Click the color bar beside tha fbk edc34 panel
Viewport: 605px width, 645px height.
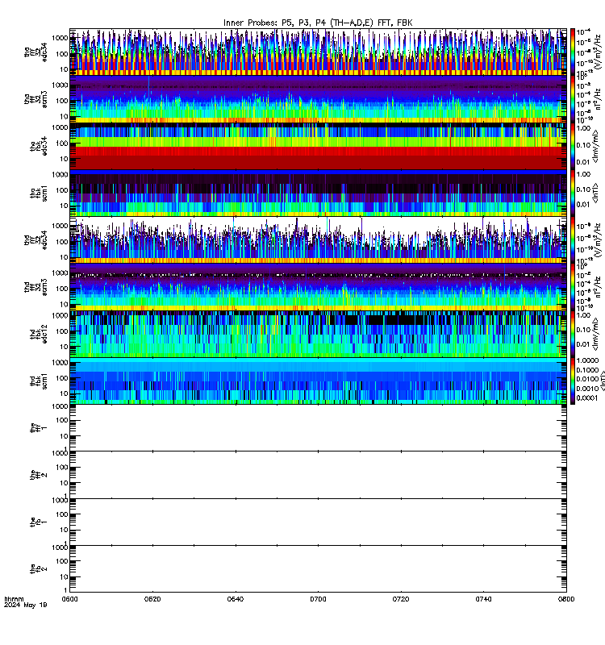(573, 146)
